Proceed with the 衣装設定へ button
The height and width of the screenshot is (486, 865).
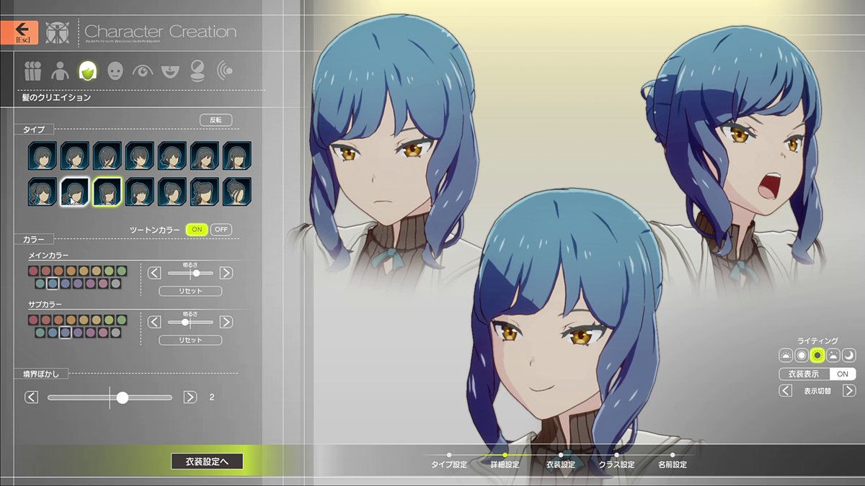[x=207, y=462]
